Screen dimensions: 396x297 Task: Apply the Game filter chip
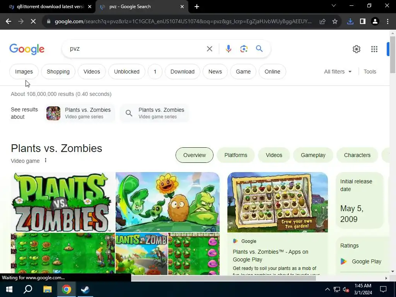243,72
